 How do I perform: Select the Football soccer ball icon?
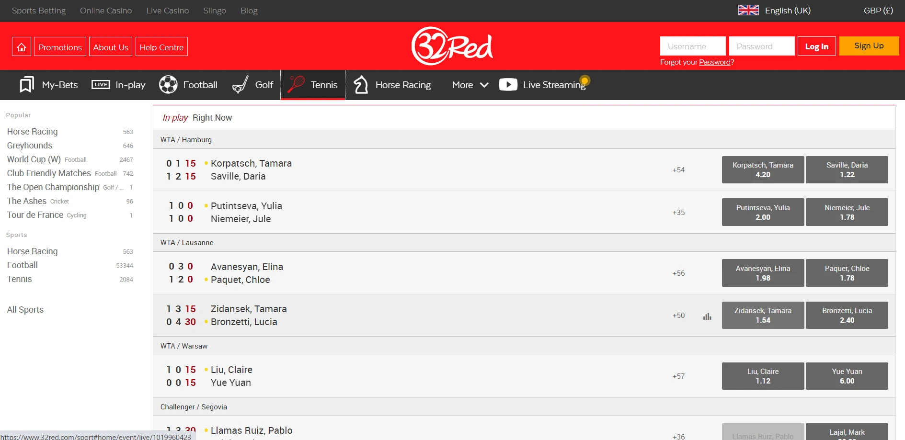pos(168,85)
